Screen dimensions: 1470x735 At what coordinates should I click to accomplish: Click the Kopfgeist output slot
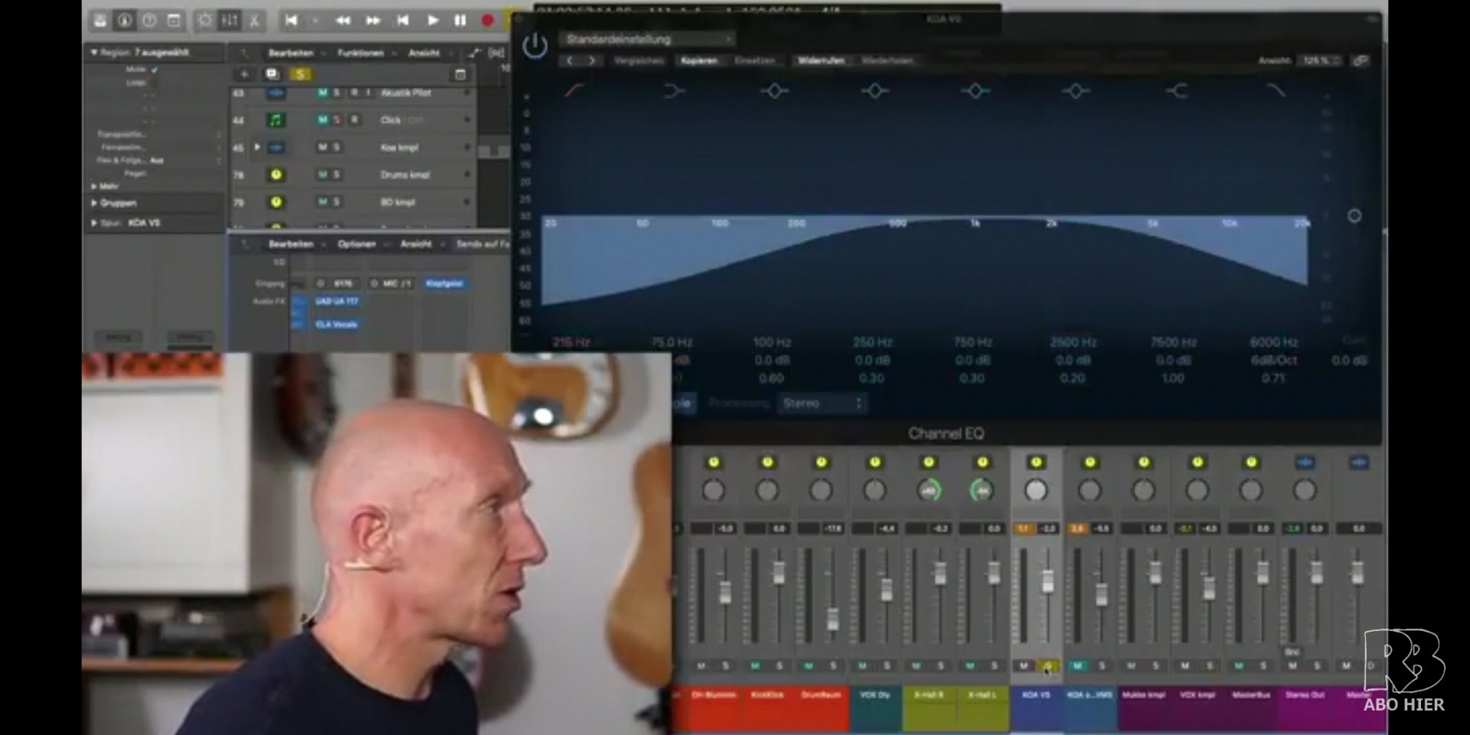click(x=445, y=283)
